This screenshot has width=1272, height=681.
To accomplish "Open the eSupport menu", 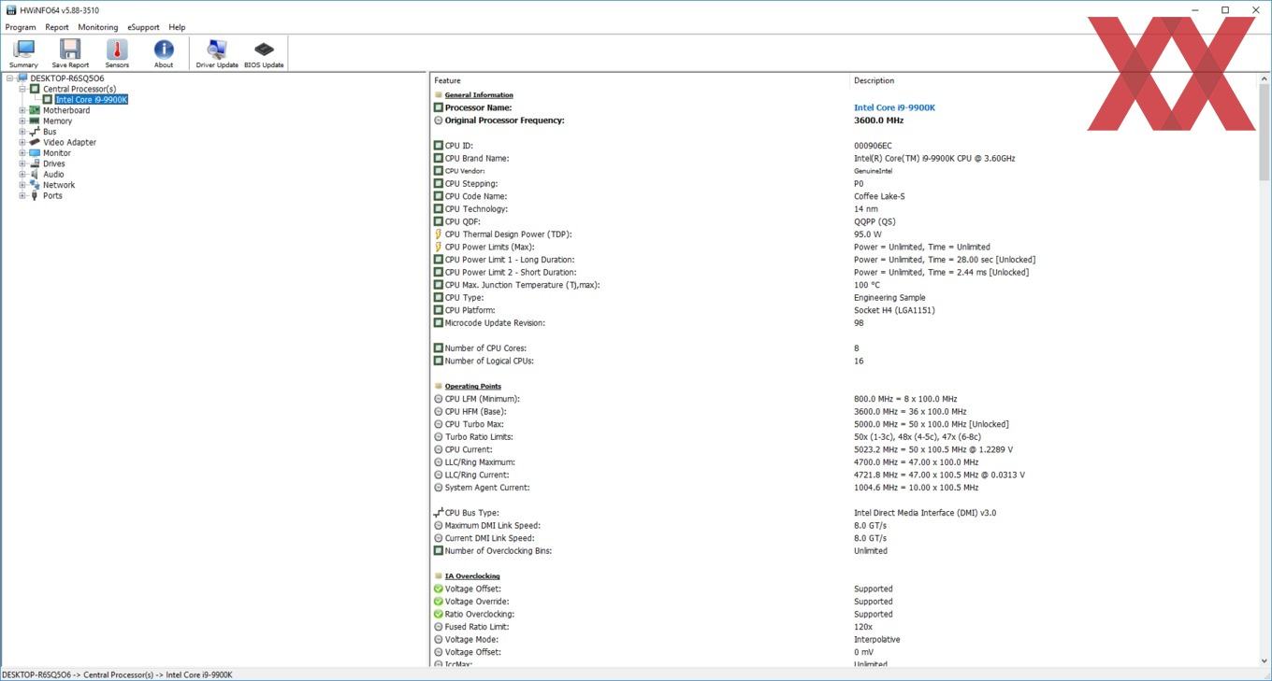I will [143, 27].
